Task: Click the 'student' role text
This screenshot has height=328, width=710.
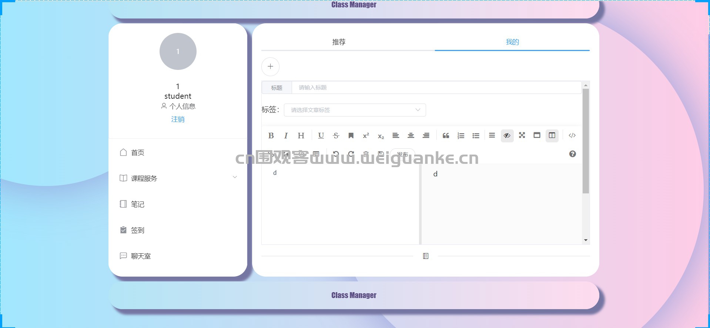Action: pyautogui.click(x=178, y=96)
